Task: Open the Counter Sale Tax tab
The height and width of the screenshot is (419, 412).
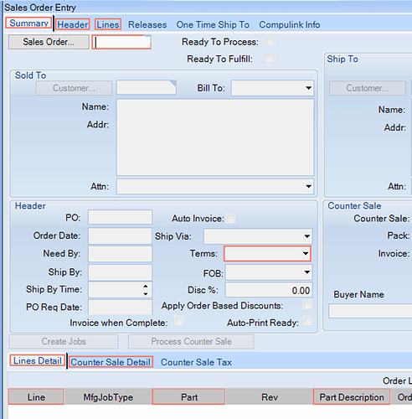Action: pos(196,362)
